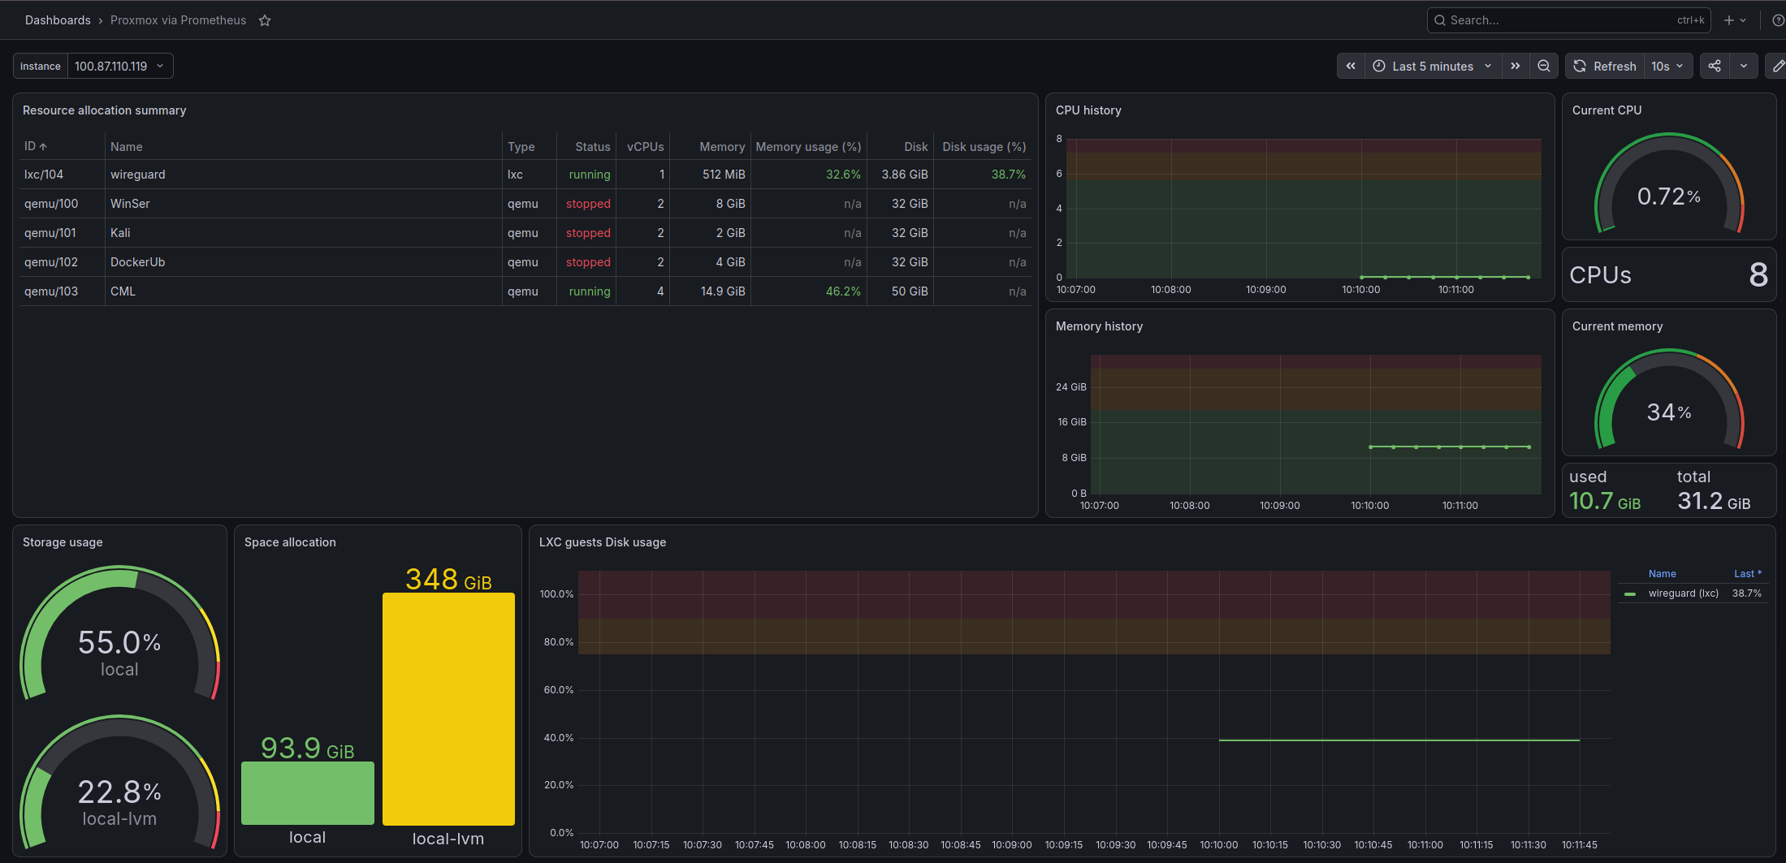Shift time range forward with double-right arrows
Screen dimensions: 1786x863
tap(1516, 67)
